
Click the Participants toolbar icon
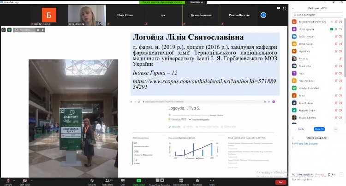pyautogui.click(x=107, y=180)
